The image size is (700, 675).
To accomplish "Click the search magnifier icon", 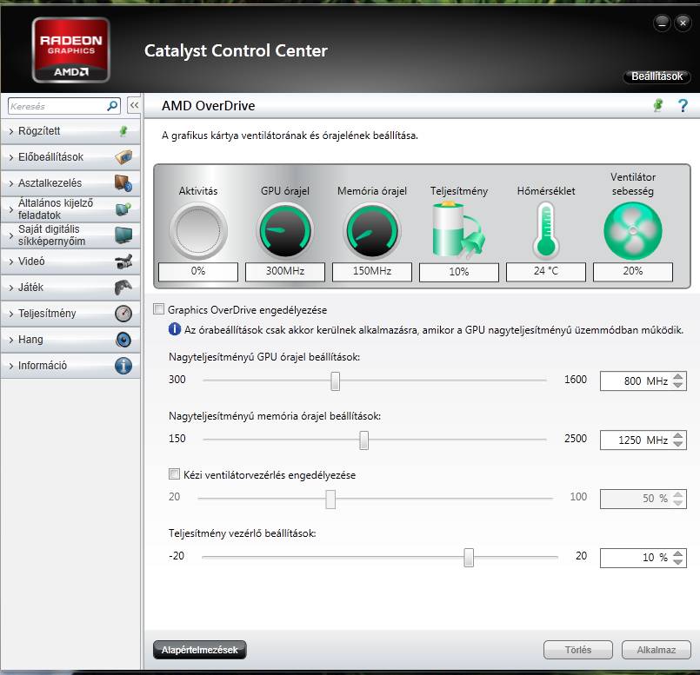I will click(112, 106).
